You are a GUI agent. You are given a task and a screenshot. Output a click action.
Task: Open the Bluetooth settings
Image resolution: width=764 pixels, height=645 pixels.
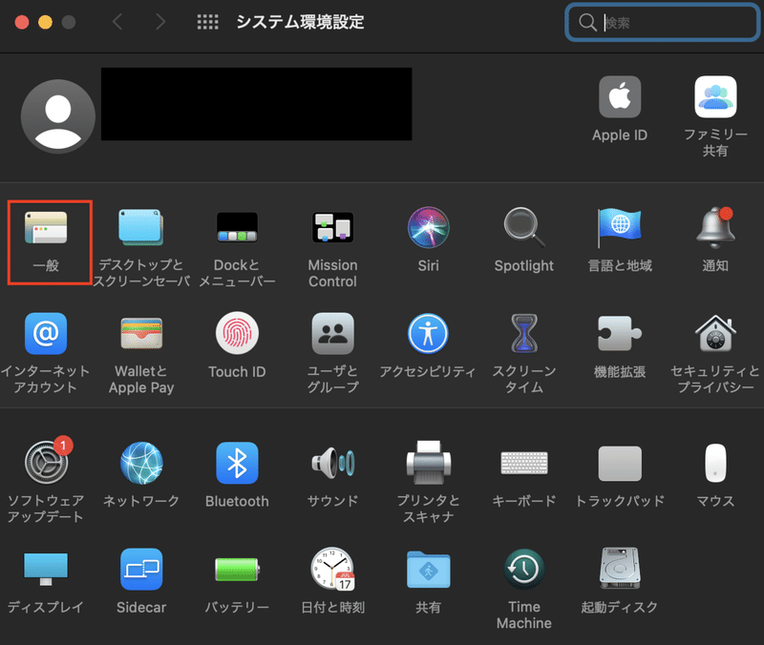pyautogui.click(x=237, y=465)
